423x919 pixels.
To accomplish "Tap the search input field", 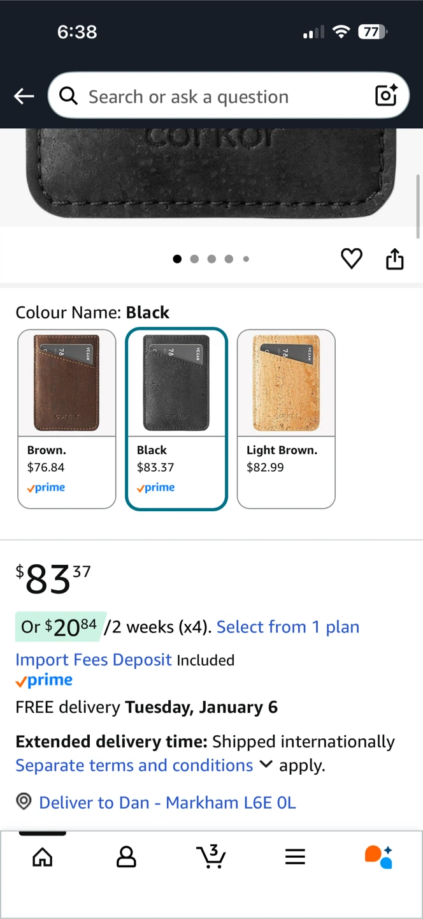I will click(x=217, y=96).
